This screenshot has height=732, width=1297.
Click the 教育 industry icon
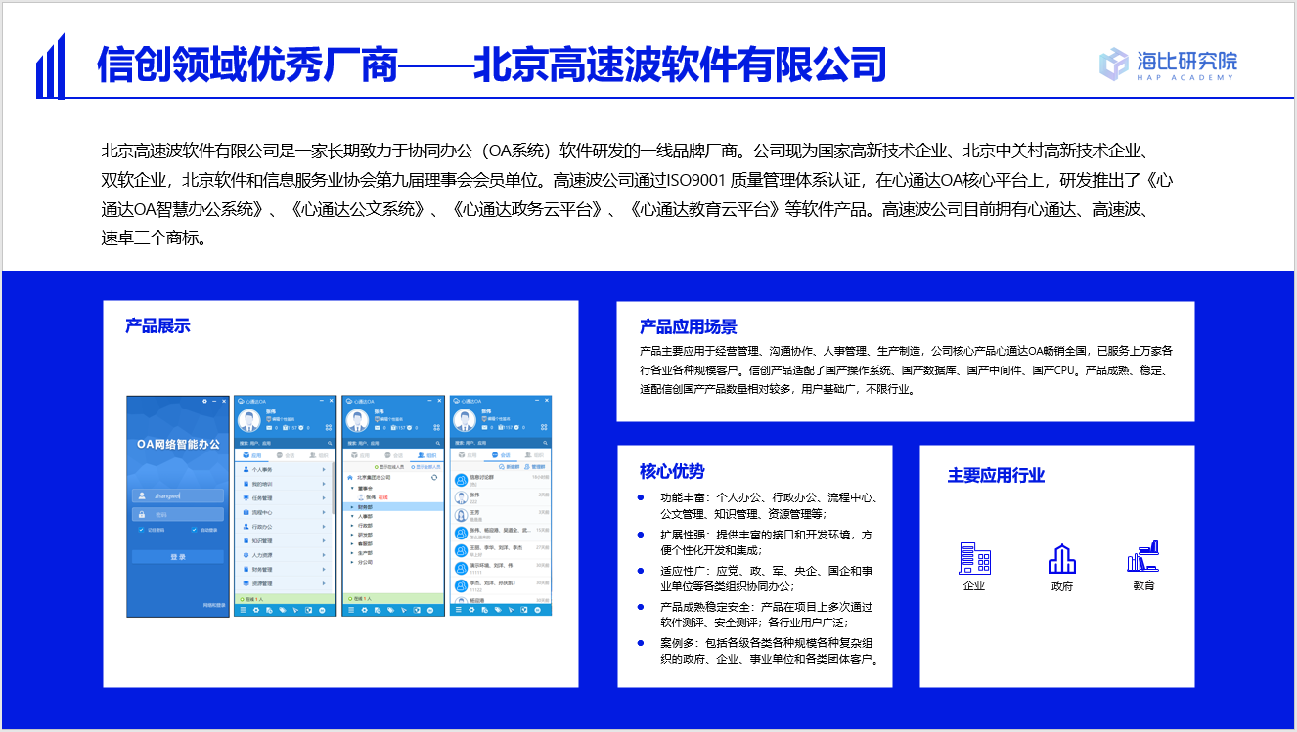[x=1143, y=557]
